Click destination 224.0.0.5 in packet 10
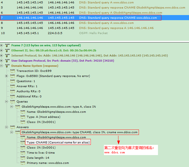Screen dimensions: 189x167 (x=55, y=33)
